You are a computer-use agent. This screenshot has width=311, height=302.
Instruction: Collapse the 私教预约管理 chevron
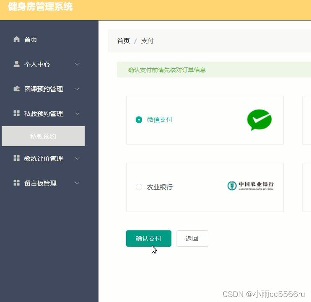coord(78,114)
